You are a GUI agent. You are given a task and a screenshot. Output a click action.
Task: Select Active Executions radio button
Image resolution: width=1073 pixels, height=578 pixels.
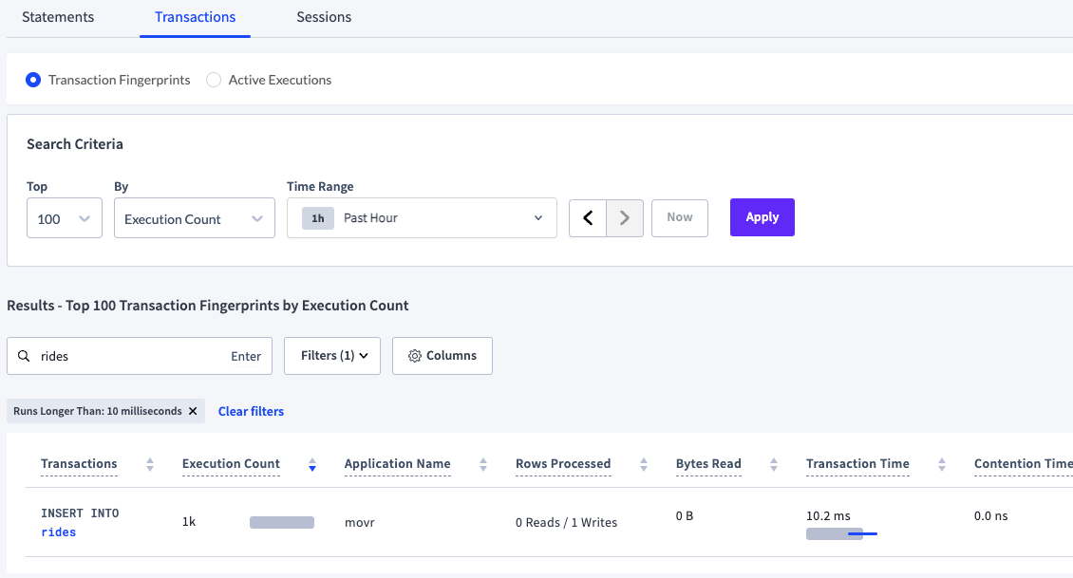tap(214, 81)
